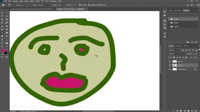Open the File menu
The height and width of the screenshot is (112, 200).
click(5, 1)
